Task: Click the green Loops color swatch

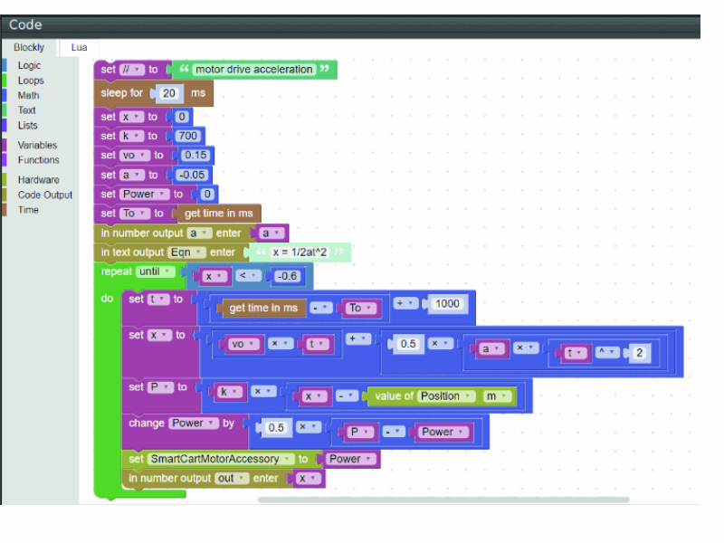Action: click(x=5, y=81)
